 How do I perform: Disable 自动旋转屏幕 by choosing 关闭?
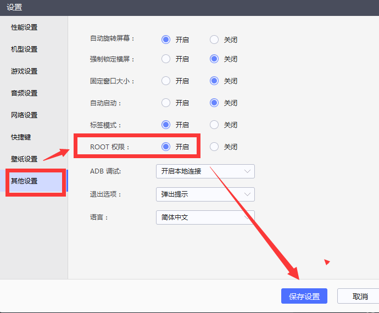pos(214,40)
